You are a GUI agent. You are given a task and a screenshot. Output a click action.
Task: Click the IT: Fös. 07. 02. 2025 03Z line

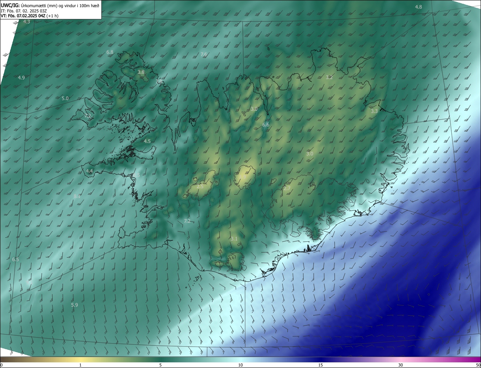coord(24,11)
